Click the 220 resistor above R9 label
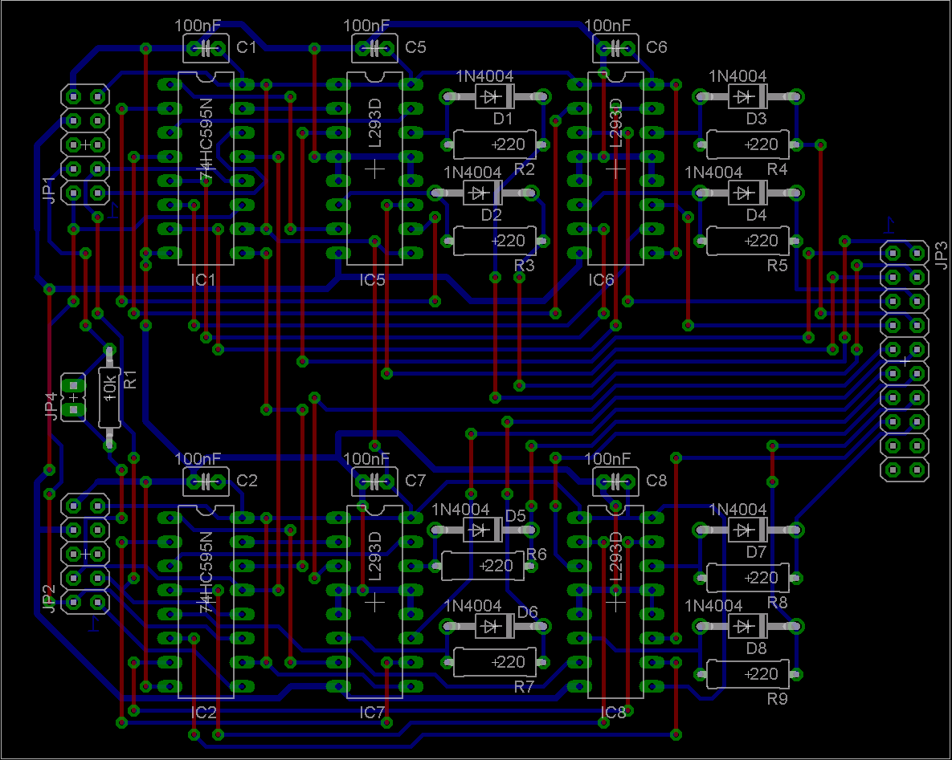The width and height of the screenshot is (952, 760). click(748, 674)
